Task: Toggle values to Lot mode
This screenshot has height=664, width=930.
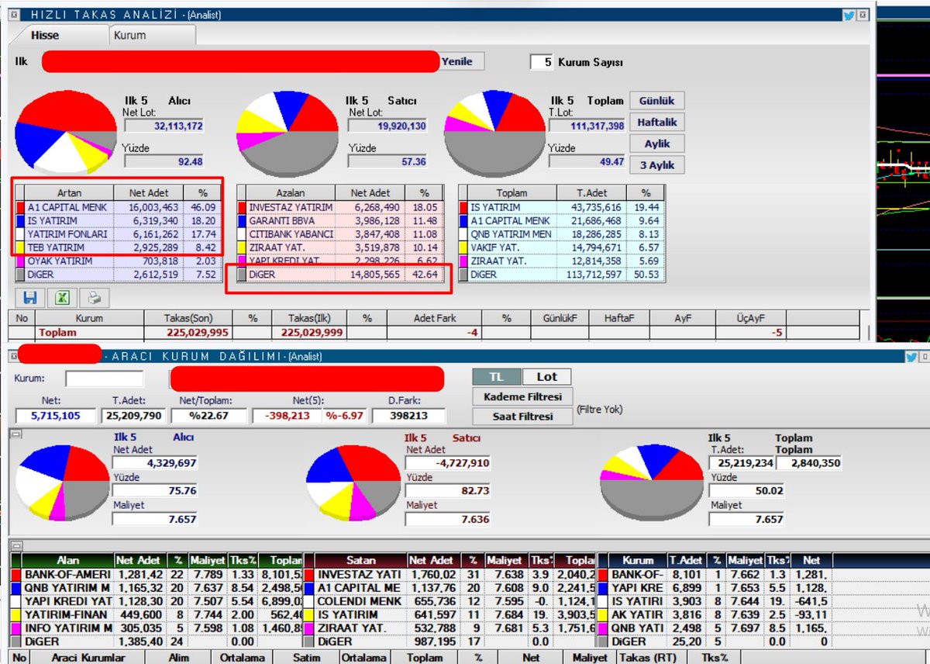Action: tap(547, 376)
